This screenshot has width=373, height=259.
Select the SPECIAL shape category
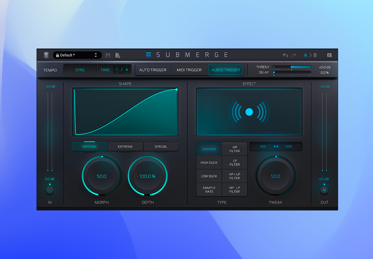[x=161, y=146]
